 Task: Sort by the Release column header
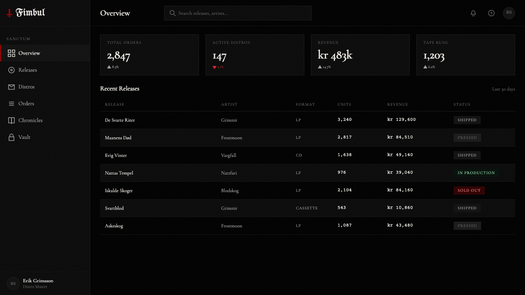pos(114,104)
